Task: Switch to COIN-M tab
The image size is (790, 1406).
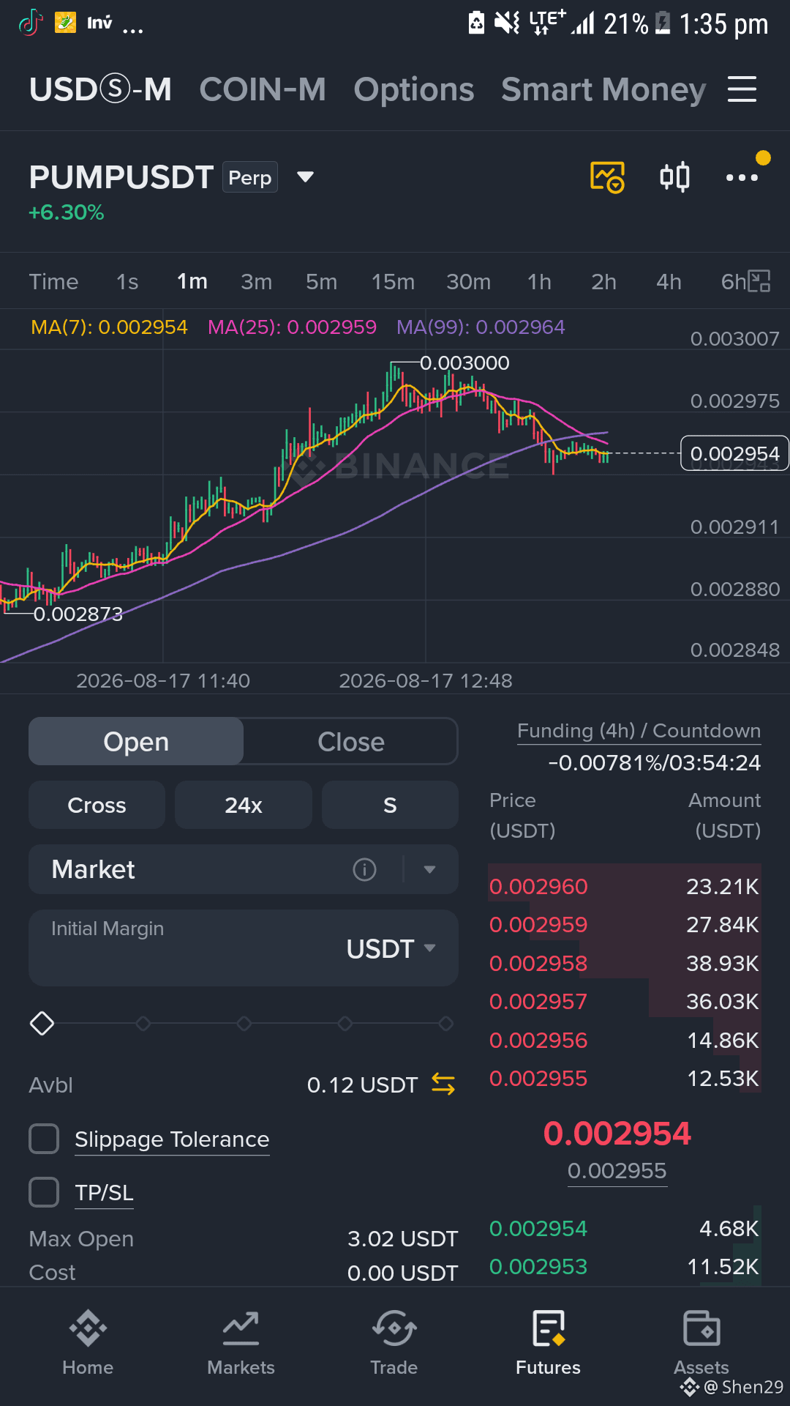Action: 263,89
